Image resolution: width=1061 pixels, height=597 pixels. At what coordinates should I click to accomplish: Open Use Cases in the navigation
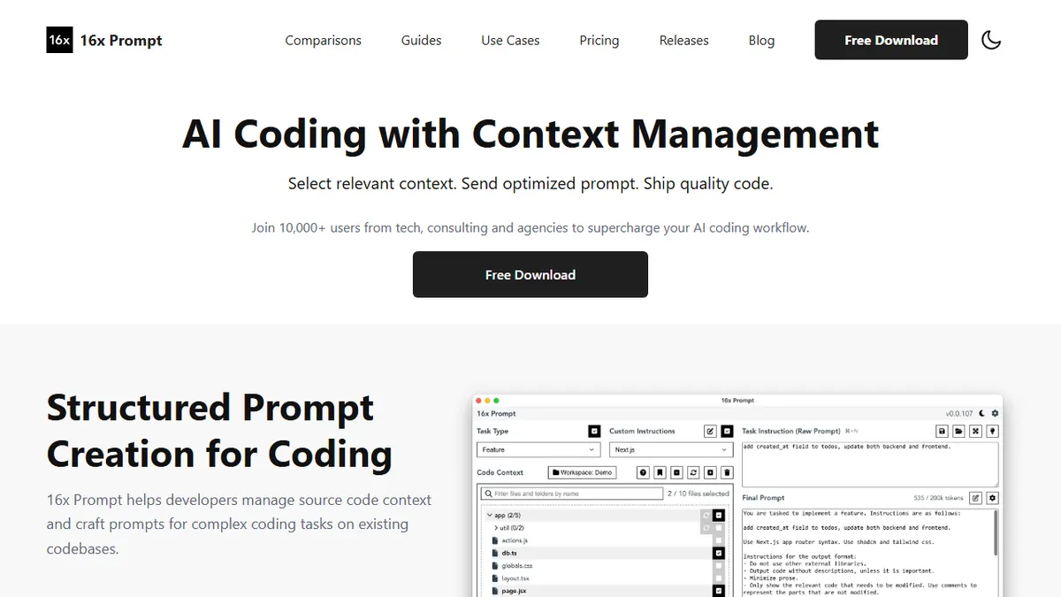(510, 40)
